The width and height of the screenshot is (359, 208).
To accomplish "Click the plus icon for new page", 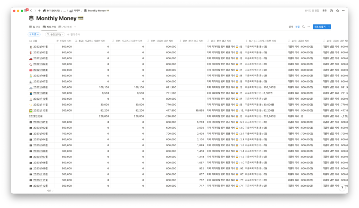I will pyautogui.click(x=39, y=11).
